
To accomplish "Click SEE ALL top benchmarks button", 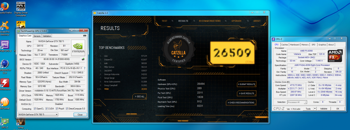I will (x=139, y=96).
